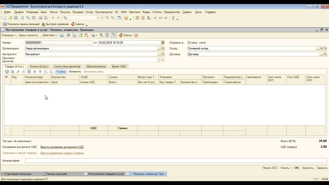The height and width of the screenshot is (185, 329).
Task: Click the M+ memory icon
Action: (x=161, y=18)
